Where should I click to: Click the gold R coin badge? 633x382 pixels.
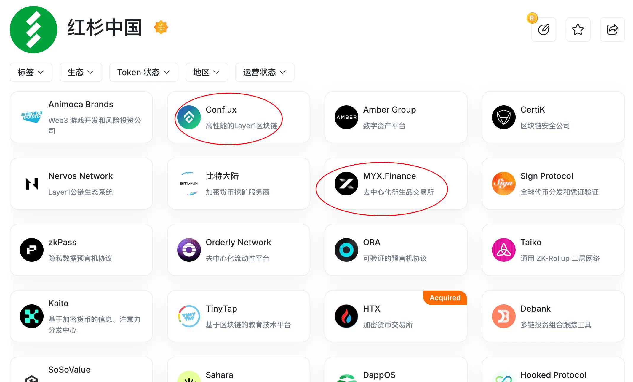coord(532,18)
